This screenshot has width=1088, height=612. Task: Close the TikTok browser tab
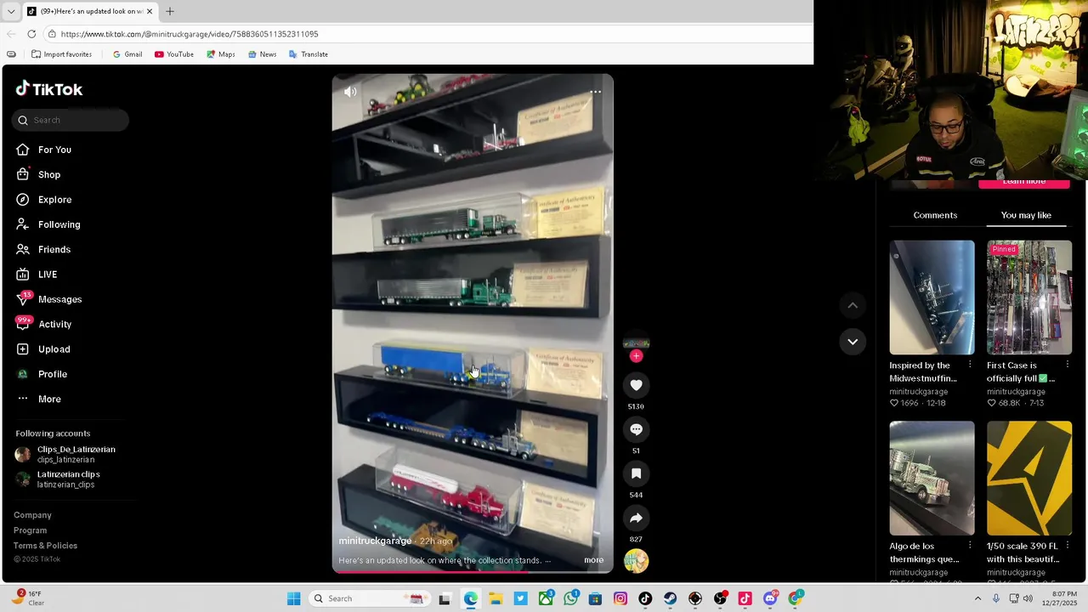150,11
